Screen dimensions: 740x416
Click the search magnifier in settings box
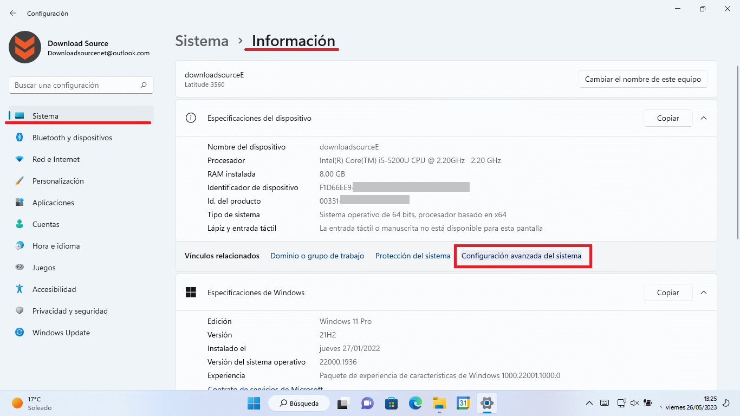pyautogui.click(x=144, y=85)
